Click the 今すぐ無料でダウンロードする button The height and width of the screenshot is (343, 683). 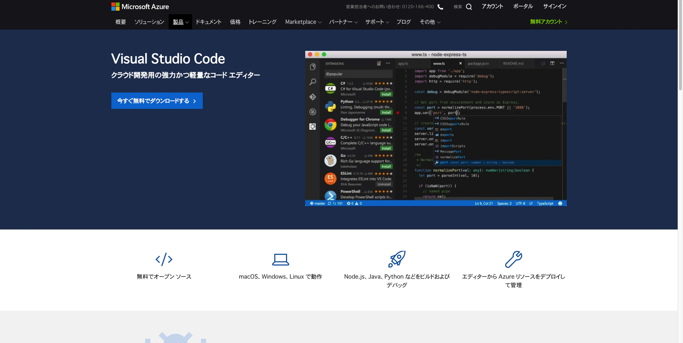point(157,101)
